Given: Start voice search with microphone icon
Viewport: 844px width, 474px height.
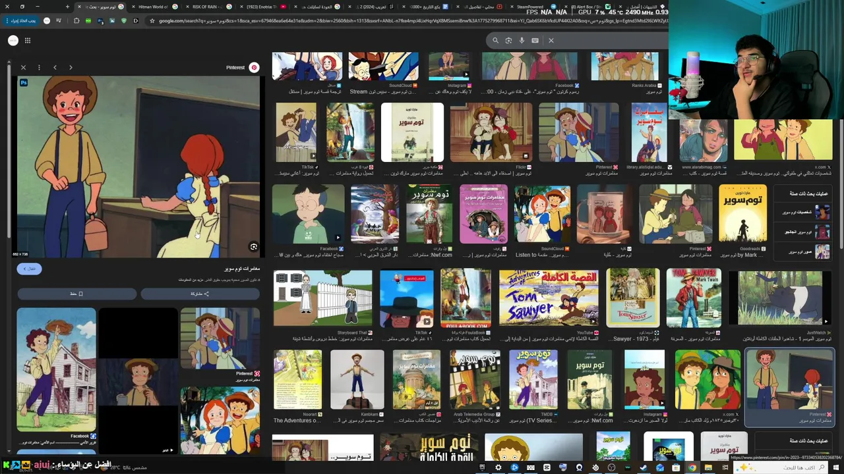Looking at the screenshot, I should (x=522, y=40).
